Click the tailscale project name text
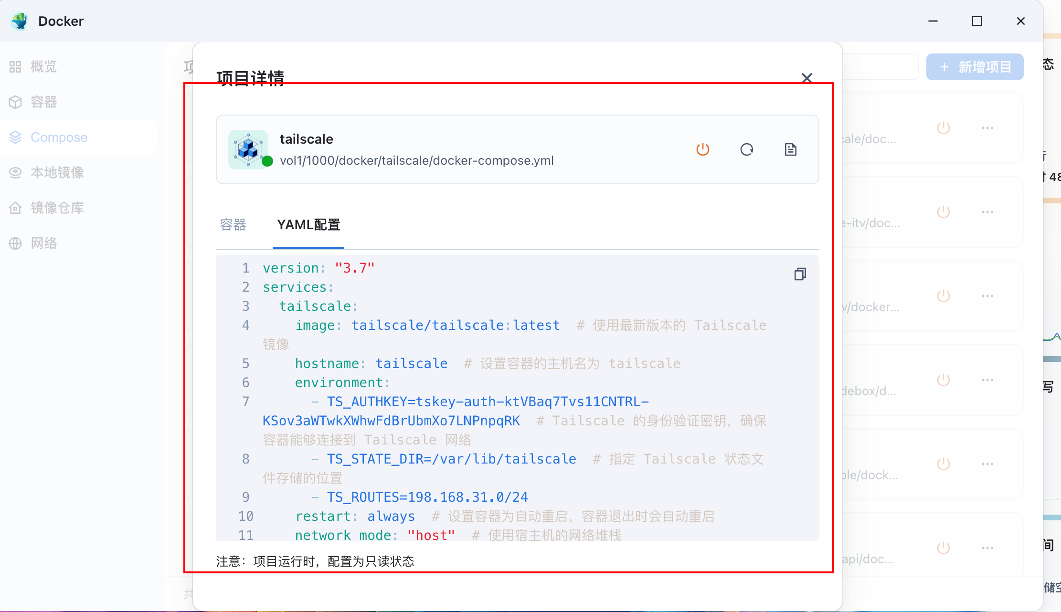The image size is (1061, 612). tap(307, 139)
